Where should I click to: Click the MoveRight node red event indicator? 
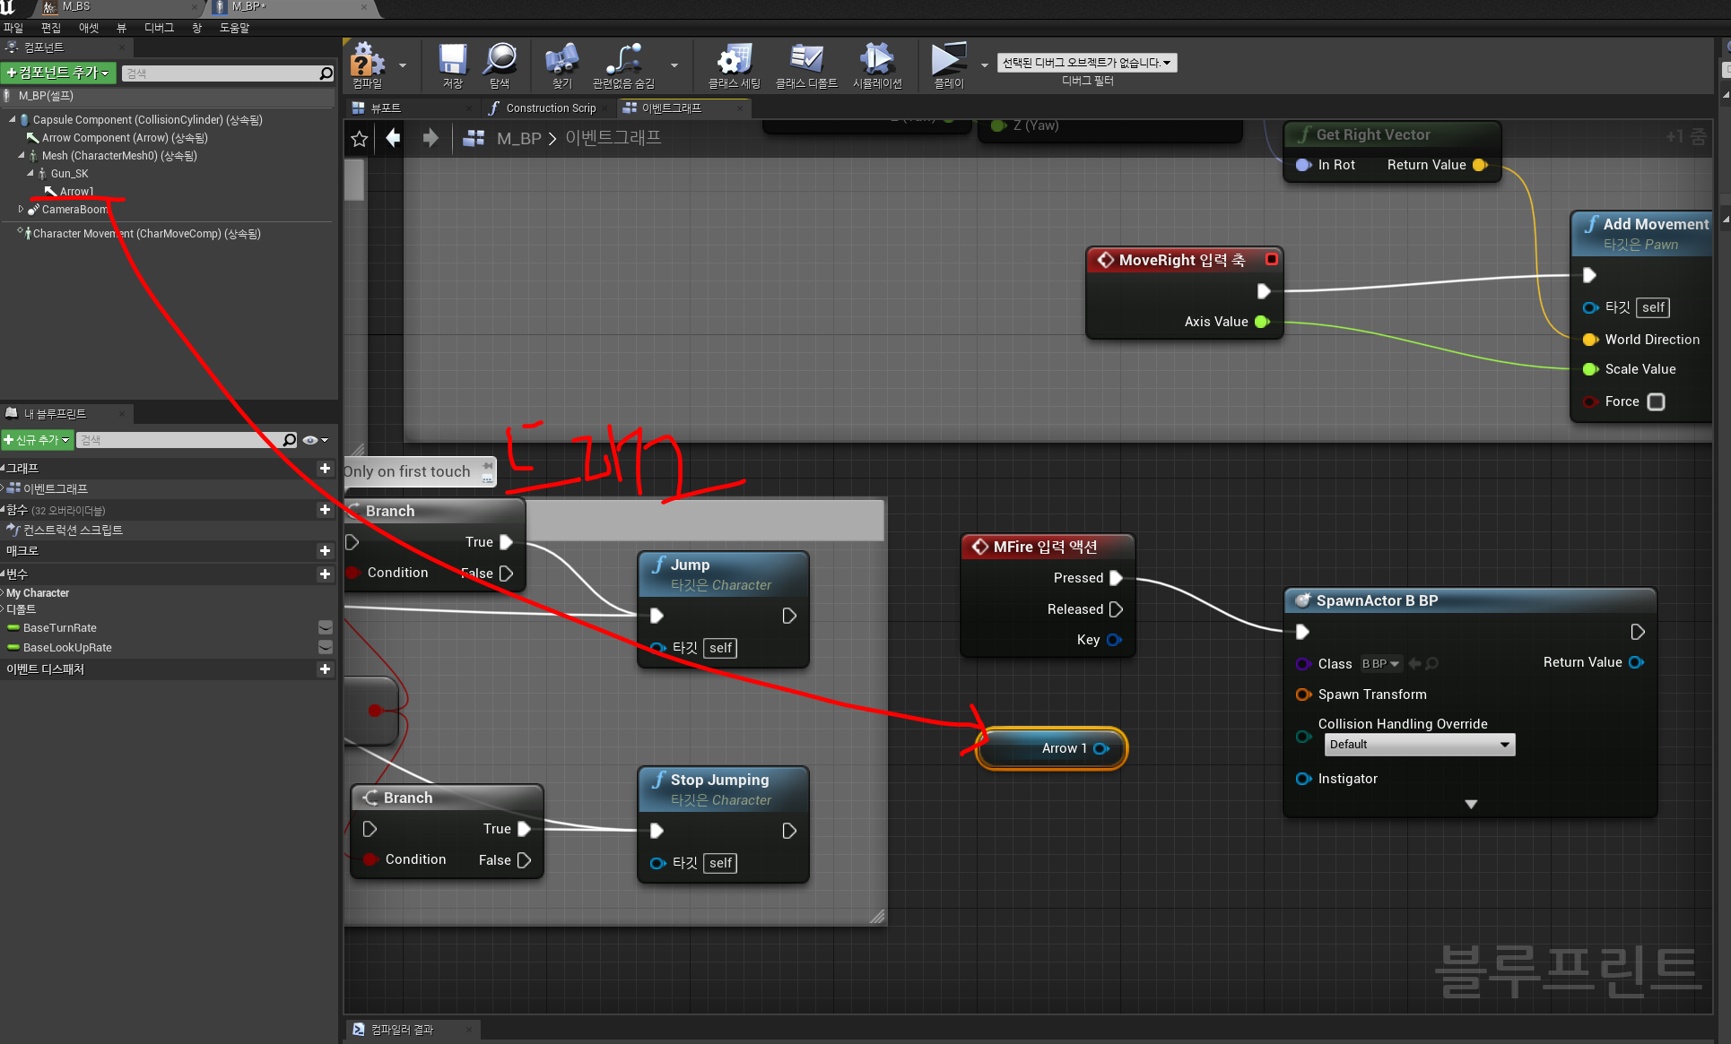click(x=1271, y=259)
